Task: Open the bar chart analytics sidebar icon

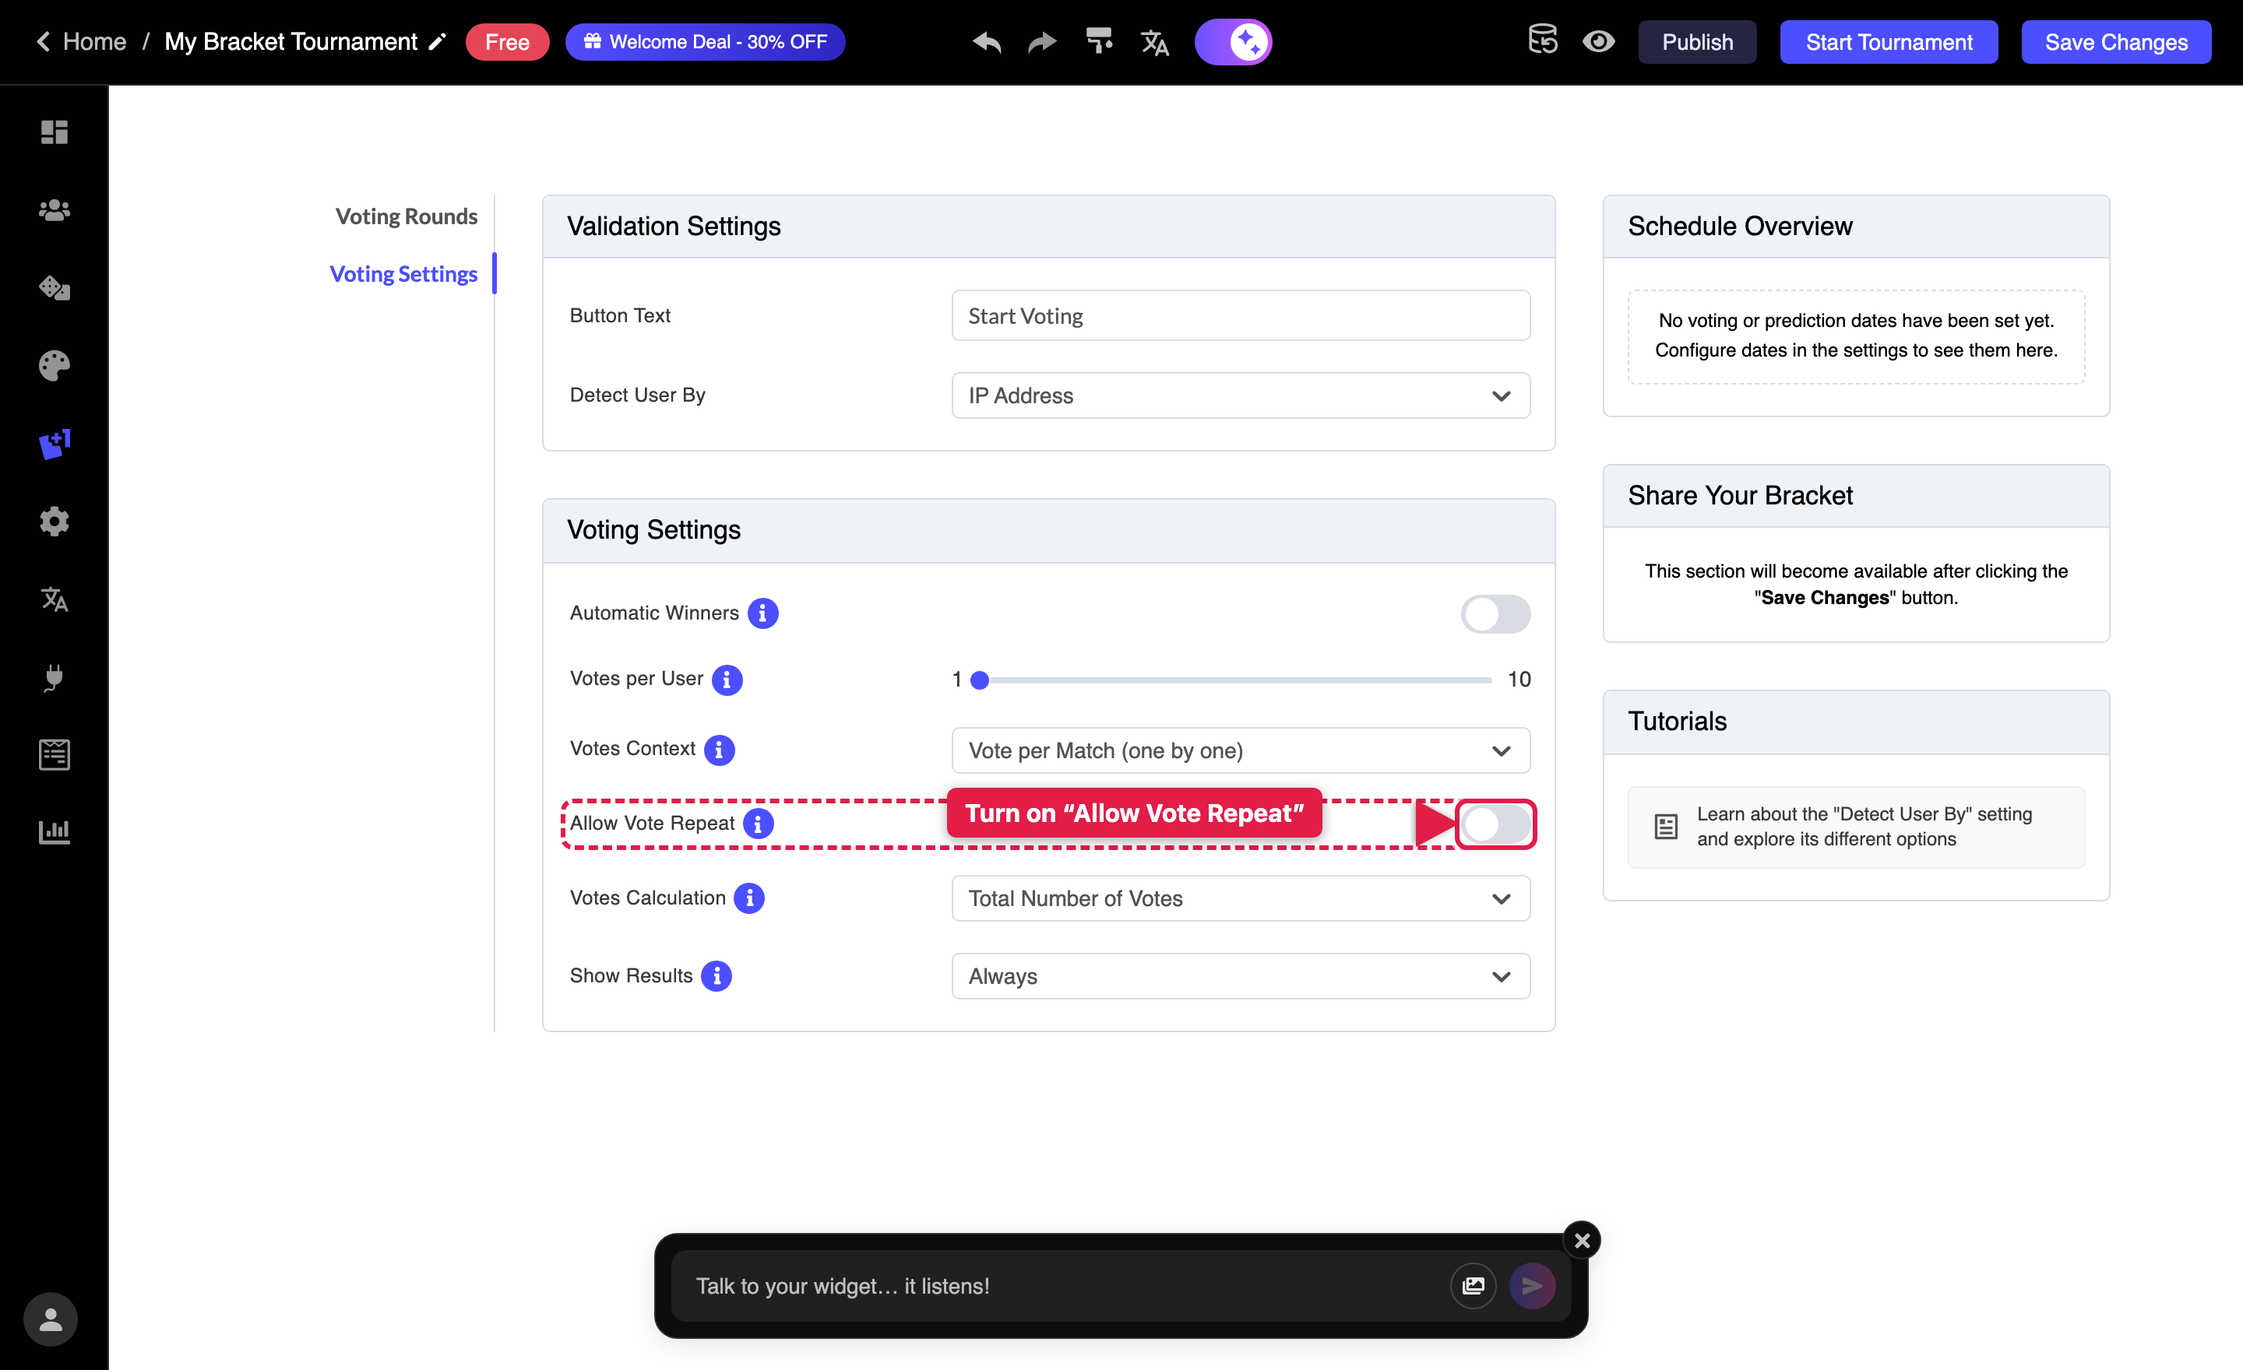Action: pos(54,831)
